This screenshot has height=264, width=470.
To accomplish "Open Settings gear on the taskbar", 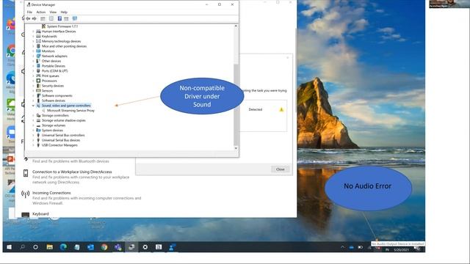I will click(145, 247).
